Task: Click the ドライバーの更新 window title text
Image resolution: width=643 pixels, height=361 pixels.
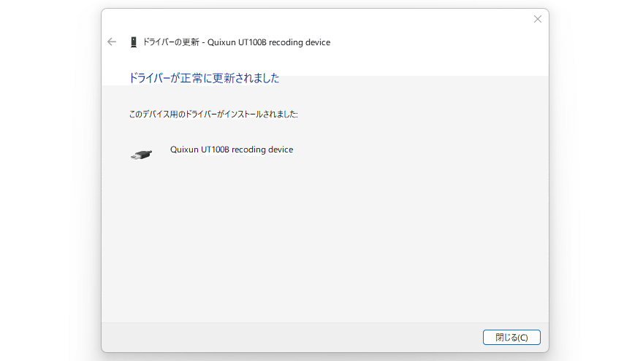Action: point(236,42)
